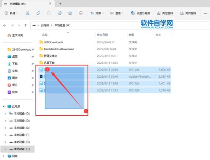
Task: Click 向左旋转 rotate left button
Action: click(x=165, y=13)
